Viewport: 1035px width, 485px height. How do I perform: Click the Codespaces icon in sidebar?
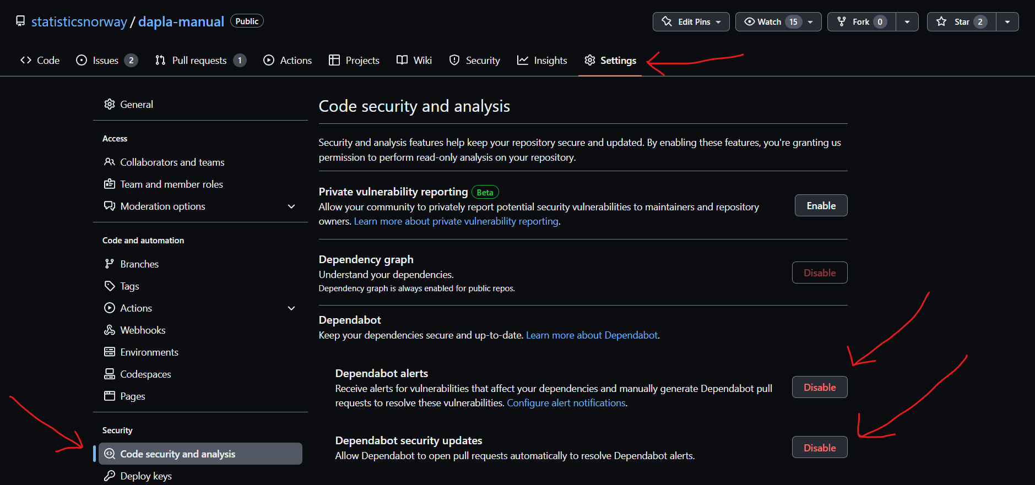(x=110, y=374)
